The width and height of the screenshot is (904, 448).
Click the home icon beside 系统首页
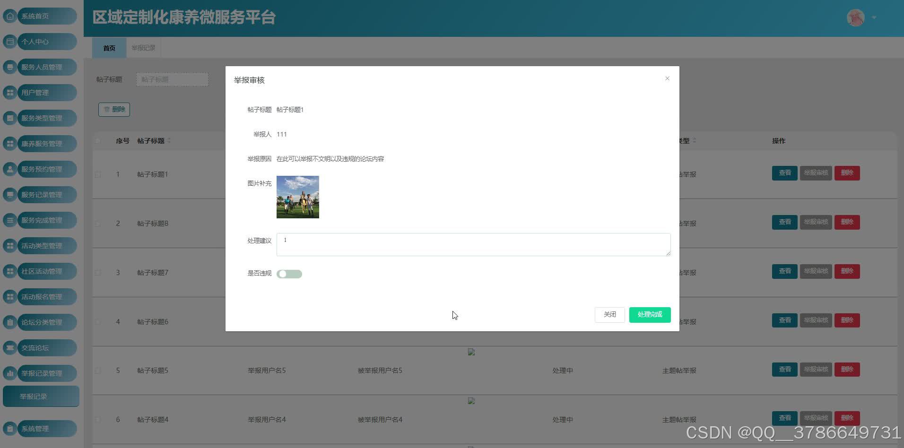(x=10, y=16)
